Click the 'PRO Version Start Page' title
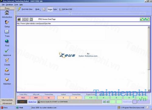The width and height of the screenshot is (152, 110). tap(47, 19)
